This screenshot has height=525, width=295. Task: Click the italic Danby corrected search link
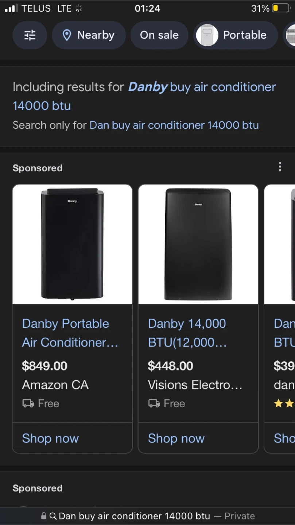coord(148,87)
